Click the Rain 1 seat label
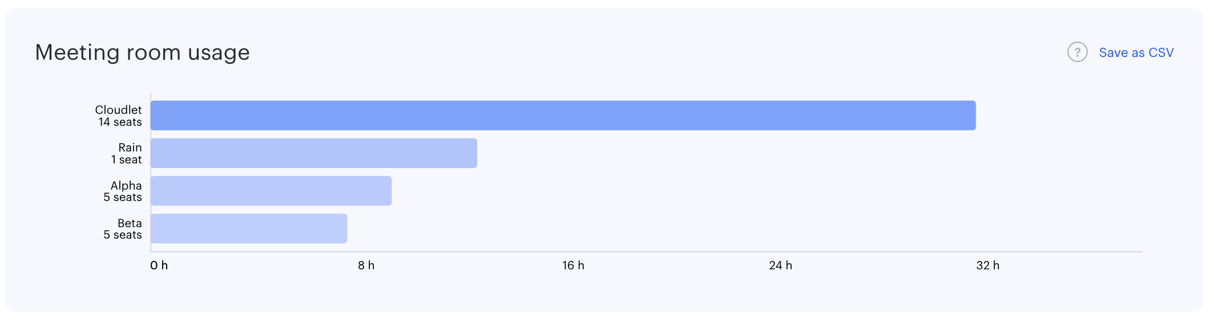 (126, 153)
